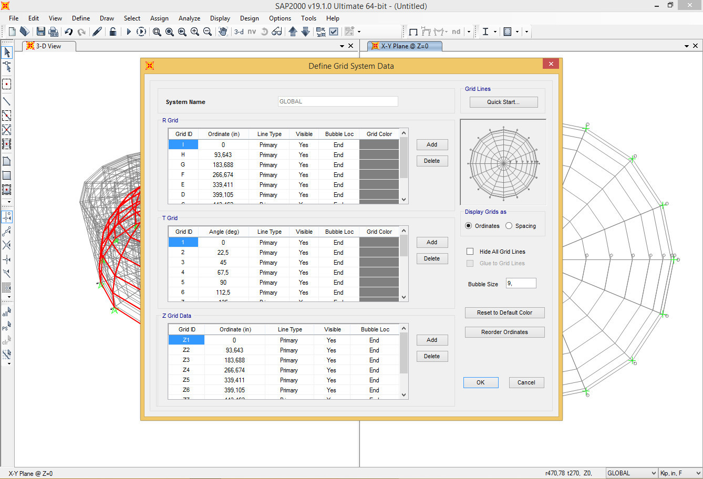The image size is (703, 479).
Task: Open the Display menu
Action: 220,18
